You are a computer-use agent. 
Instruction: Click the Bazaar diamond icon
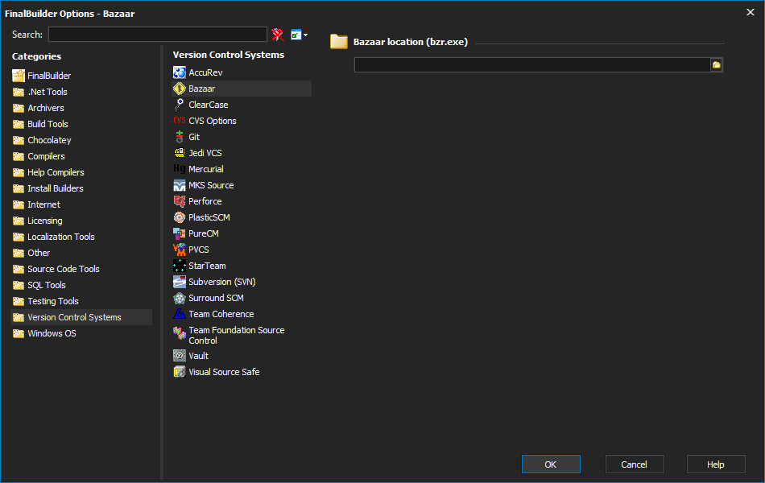click(180, 89)
